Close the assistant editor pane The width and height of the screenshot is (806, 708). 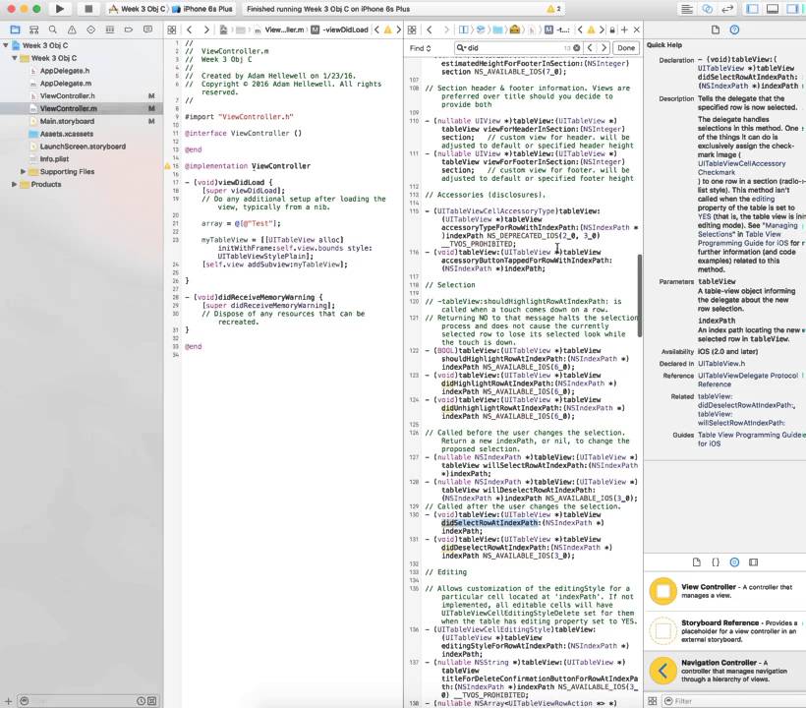coord(636,29)
